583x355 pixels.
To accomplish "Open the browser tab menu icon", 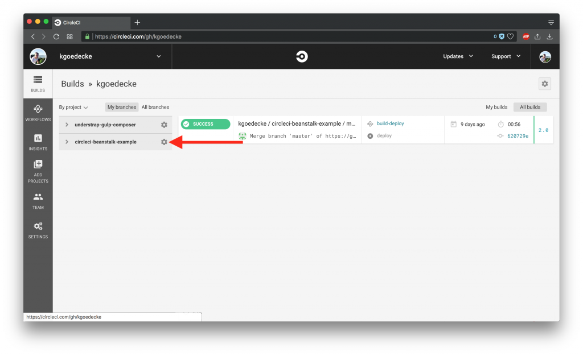I will (x=551, y=23).
